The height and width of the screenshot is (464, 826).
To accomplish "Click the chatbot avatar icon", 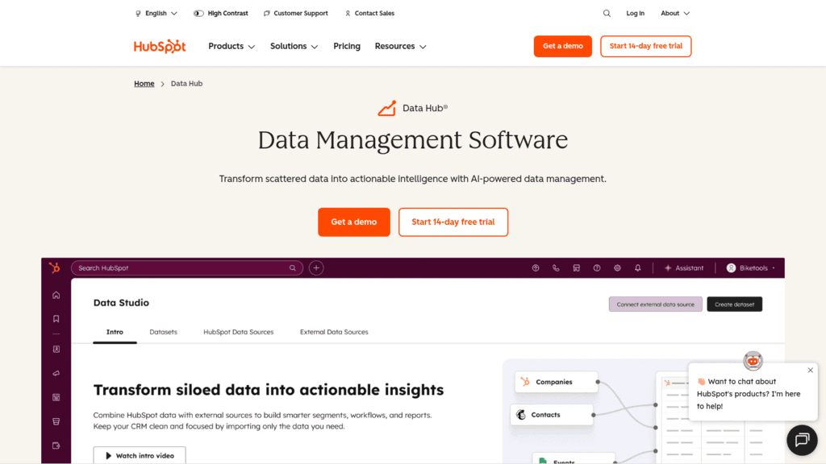I will tap(753, 361).
